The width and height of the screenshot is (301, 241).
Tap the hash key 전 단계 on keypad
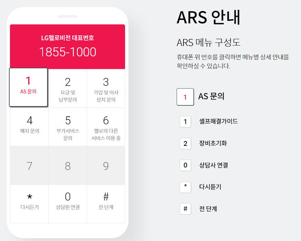[x=106, y=204]
